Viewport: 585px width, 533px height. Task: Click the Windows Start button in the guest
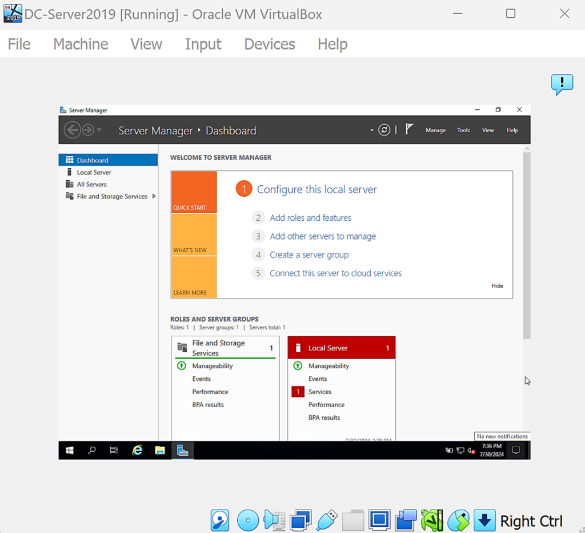70,451
